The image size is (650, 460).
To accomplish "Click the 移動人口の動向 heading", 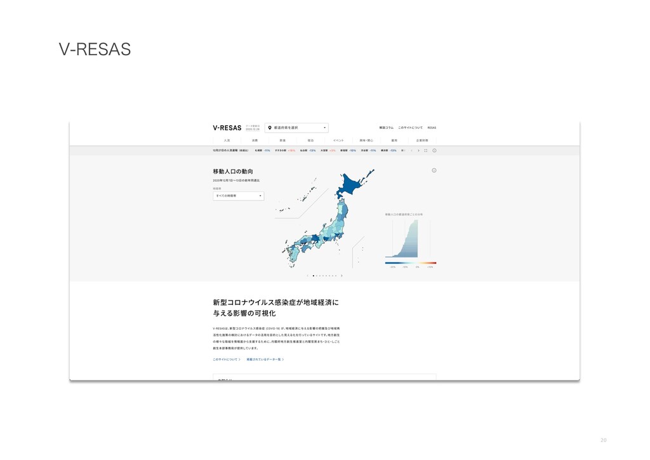I will 233,172.
